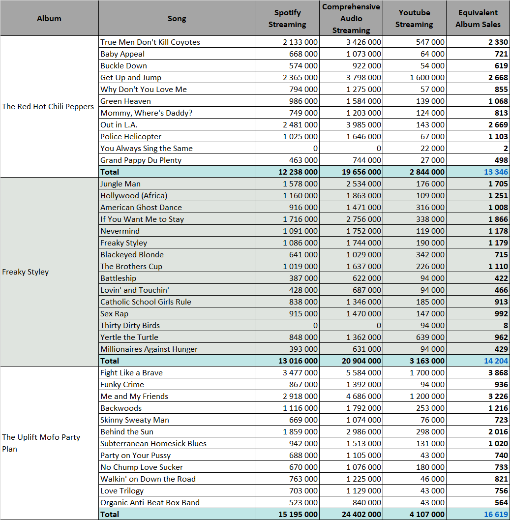Select the Freaky Styley album cell
510x520 pixels.
(x=49, y=272)
